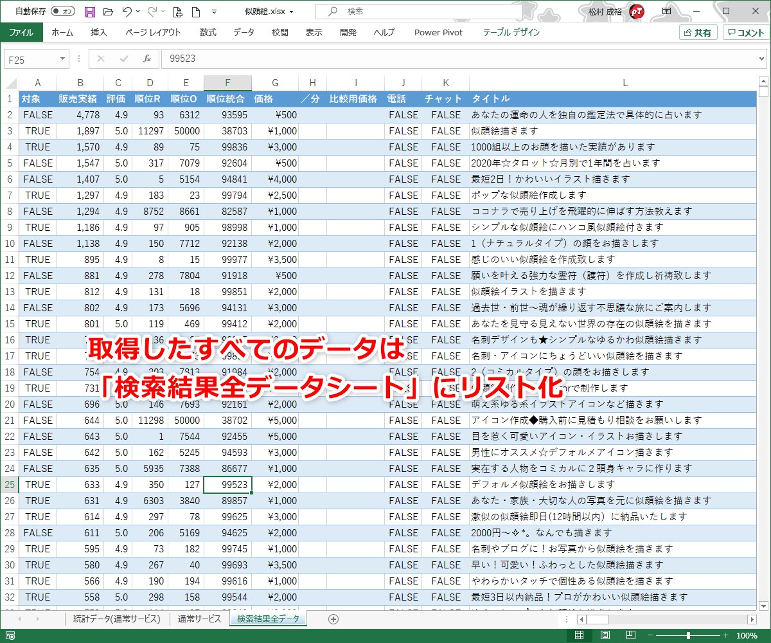Click the タイトル header cell
Image resolution: width=771 pixels, height=643 pixels.
click(x=613, y=98)
